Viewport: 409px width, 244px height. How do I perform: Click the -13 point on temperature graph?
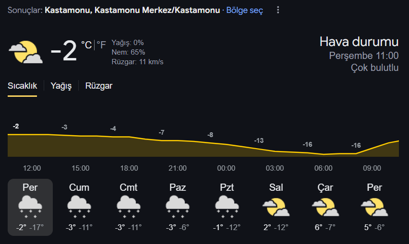point(259,140)
